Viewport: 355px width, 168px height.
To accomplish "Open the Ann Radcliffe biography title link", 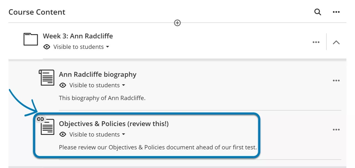I will [98, 74].
